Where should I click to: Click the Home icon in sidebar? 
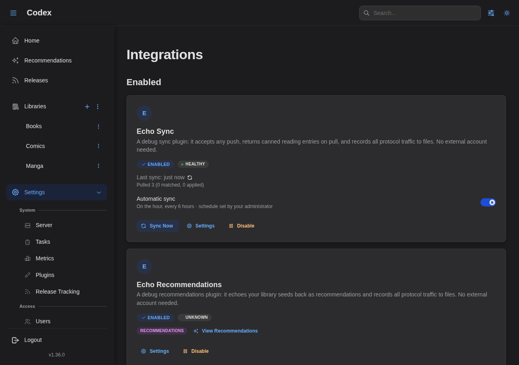15,41
